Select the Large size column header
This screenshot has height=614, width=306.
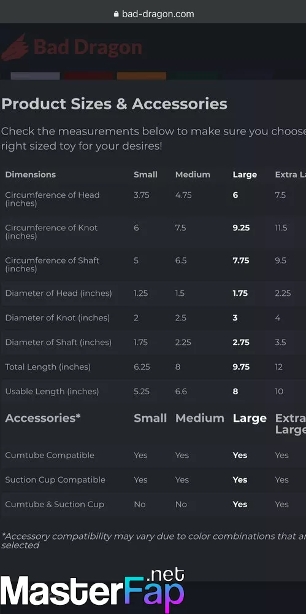(x=245, y=174)
